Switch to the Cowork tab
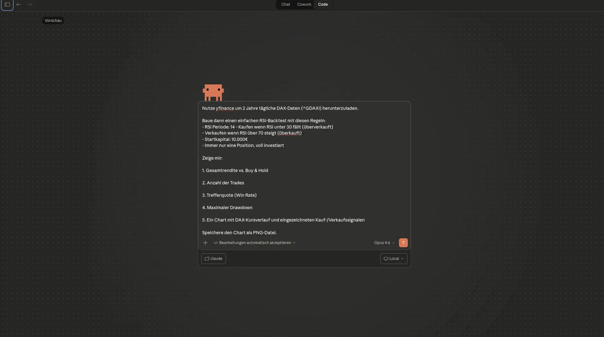Image resolution: width=604 pixels, height=337 pixels. pos(304,4)
